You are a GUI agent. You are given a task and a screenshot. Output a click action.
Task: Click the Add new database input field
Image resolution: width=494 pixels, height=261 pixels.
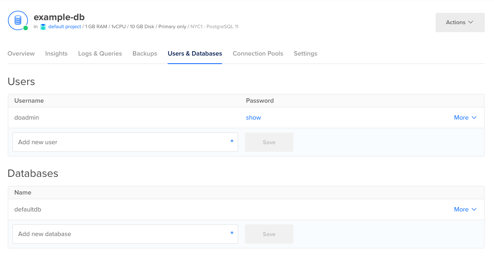tap(125, 234)
